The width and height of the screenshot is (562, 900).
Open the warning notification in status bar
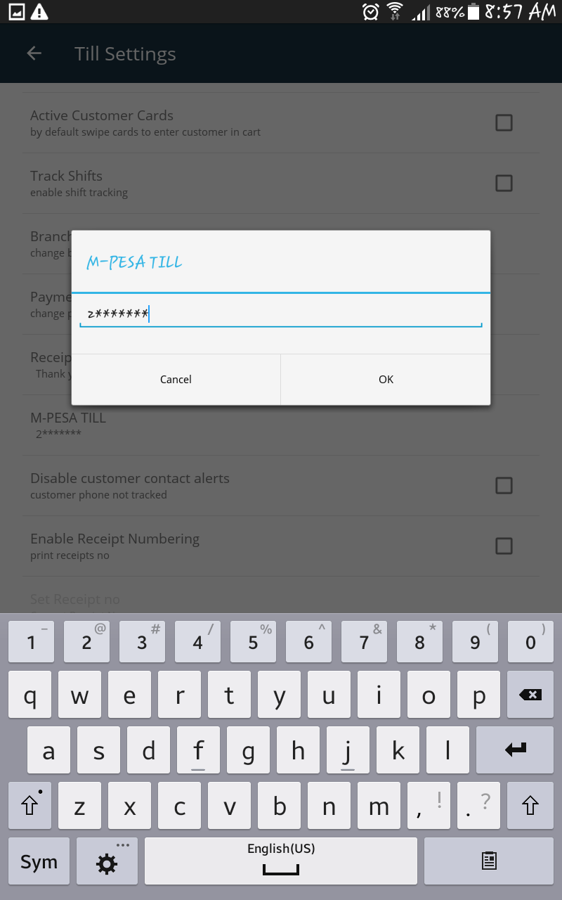click(x=40, y=11)
